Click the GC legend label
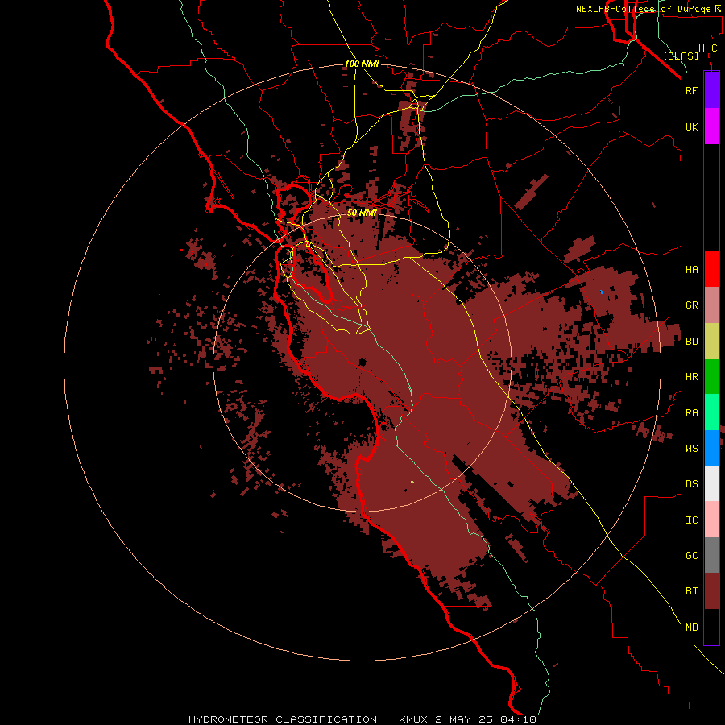Viewport: 725px width, 725px height. point(692,555)
